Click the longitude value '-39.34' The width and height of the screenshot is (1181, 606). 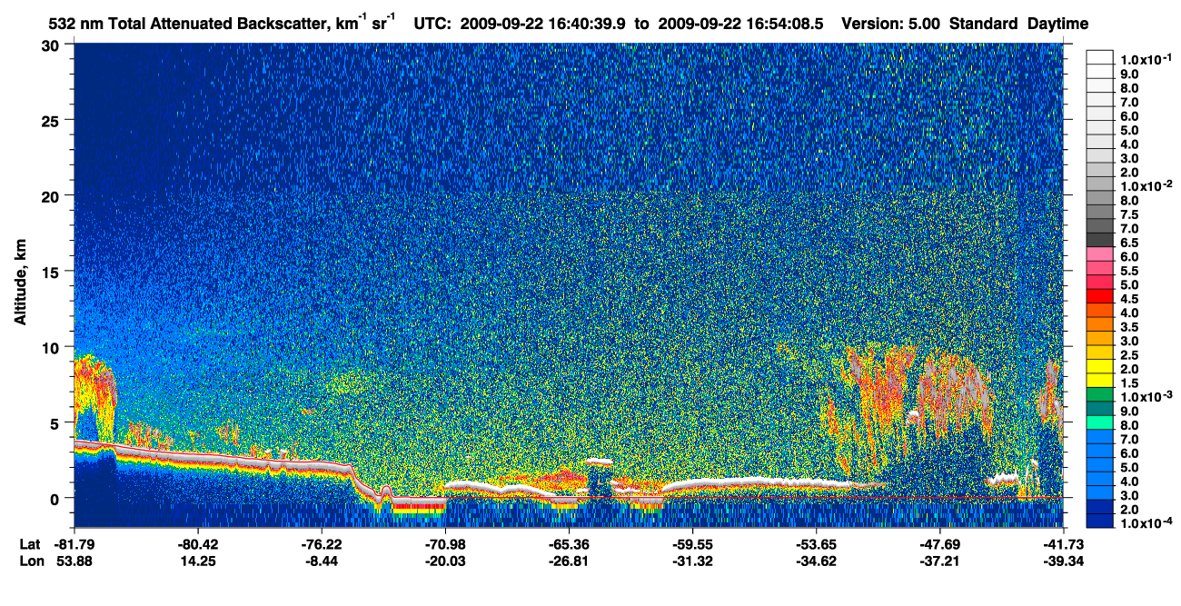point(1063,561)
